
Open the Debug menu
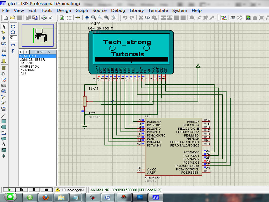click(x=118, y=11)
